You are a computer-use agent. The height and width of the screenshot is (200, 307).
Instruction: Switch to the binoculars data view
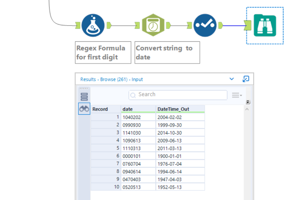coord(84,109)
